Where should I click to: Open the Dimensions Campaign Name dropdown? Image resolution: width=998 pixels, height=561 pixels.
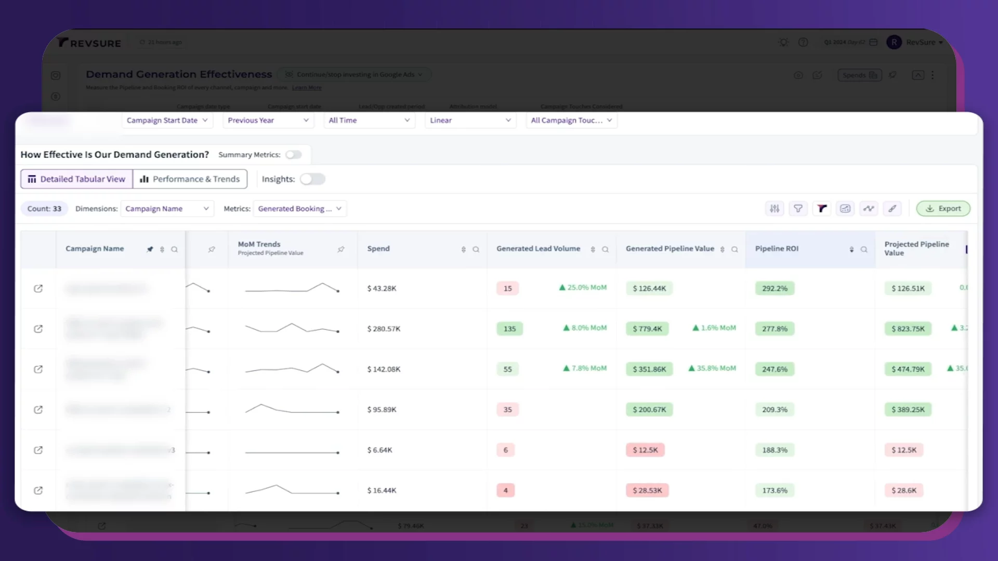[167, 209]
